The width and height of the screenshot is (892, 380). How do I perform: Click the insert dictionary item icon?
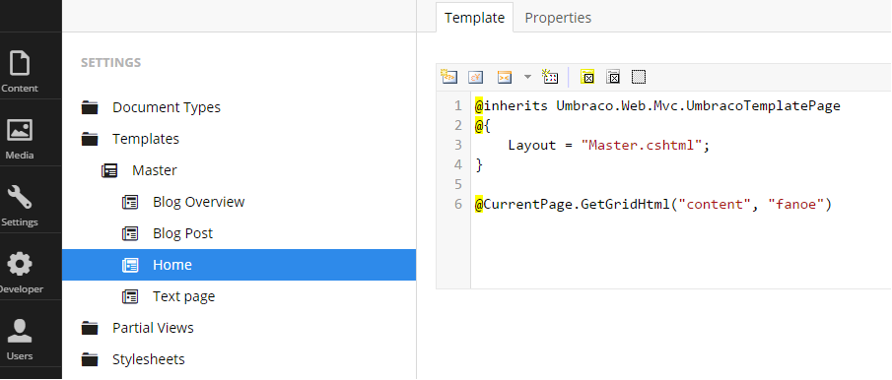pyautogui.click(x=476, y=77)
